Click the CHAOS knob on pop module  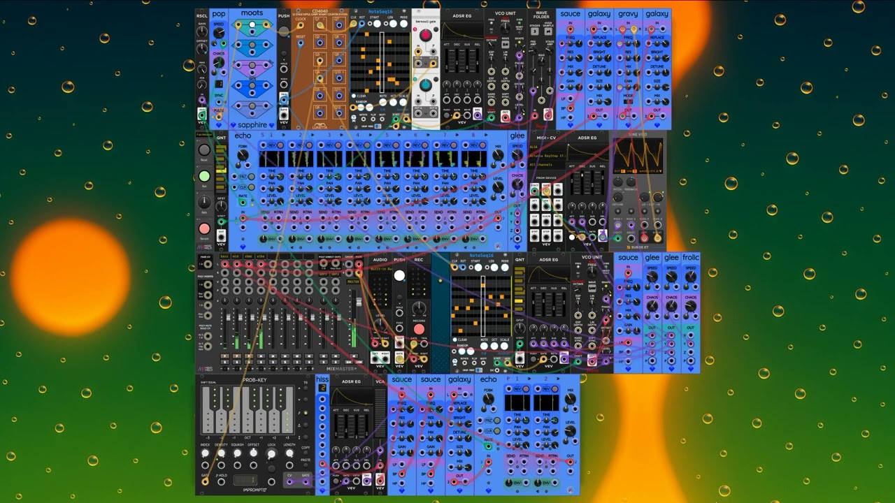(x=219, y=62)
